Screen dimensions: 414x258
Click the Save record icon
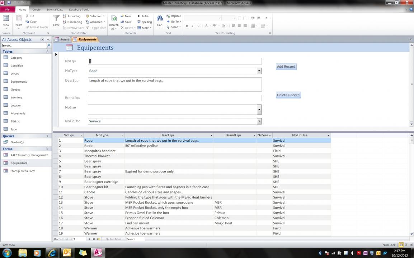click(x=123, y=22)
